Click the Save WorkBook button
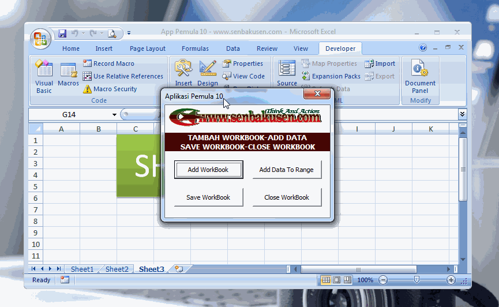The height and width of the screenshot is (307, 499). pos(208,197)
